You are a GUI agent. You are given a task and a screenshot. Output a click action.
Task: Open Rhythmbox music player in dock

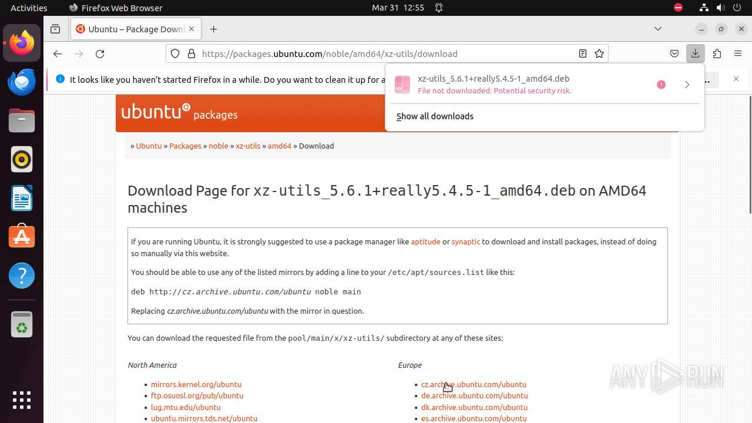22,159
